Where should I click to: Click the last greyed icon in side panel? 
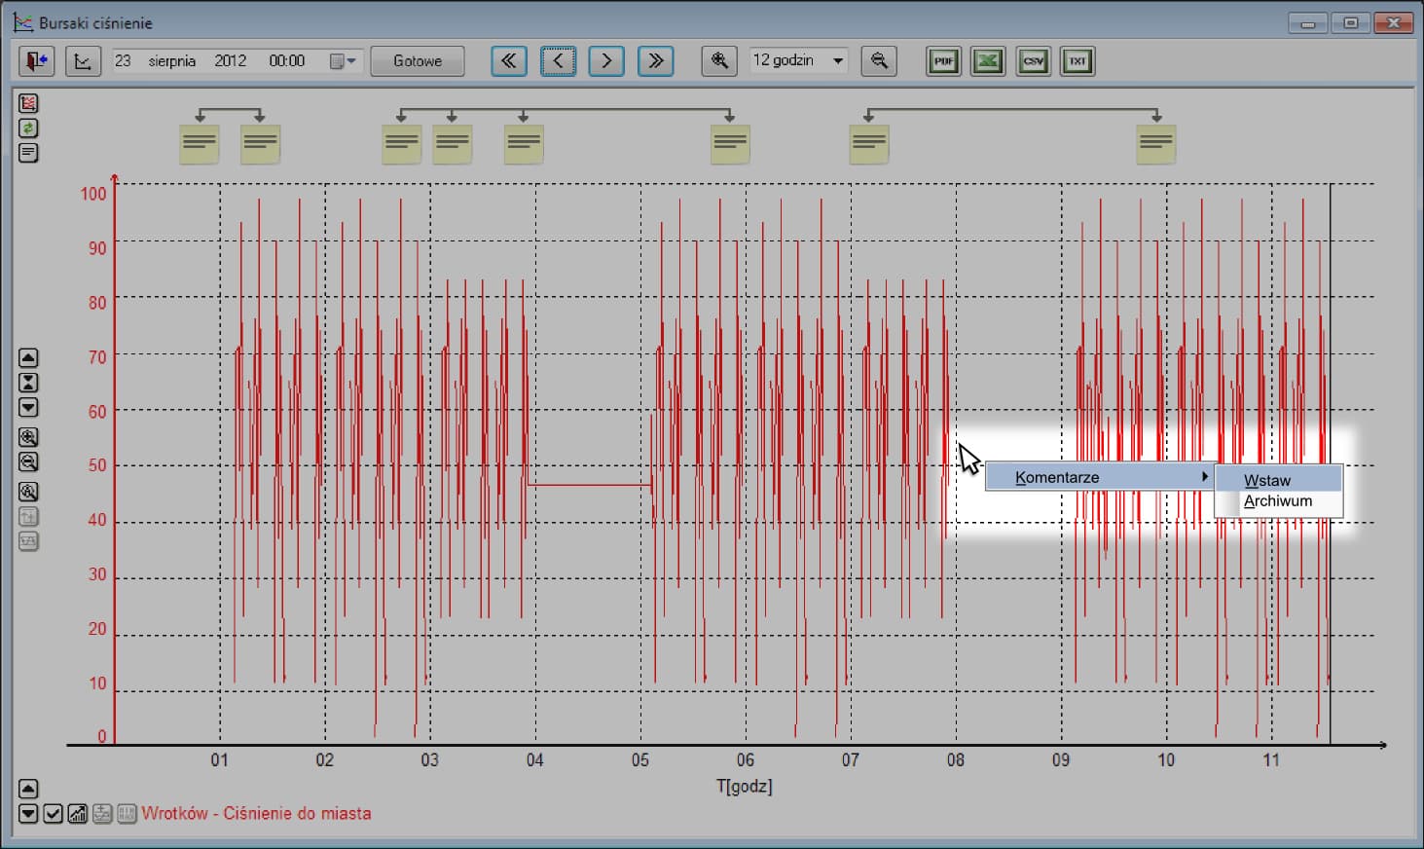(28, 541)
